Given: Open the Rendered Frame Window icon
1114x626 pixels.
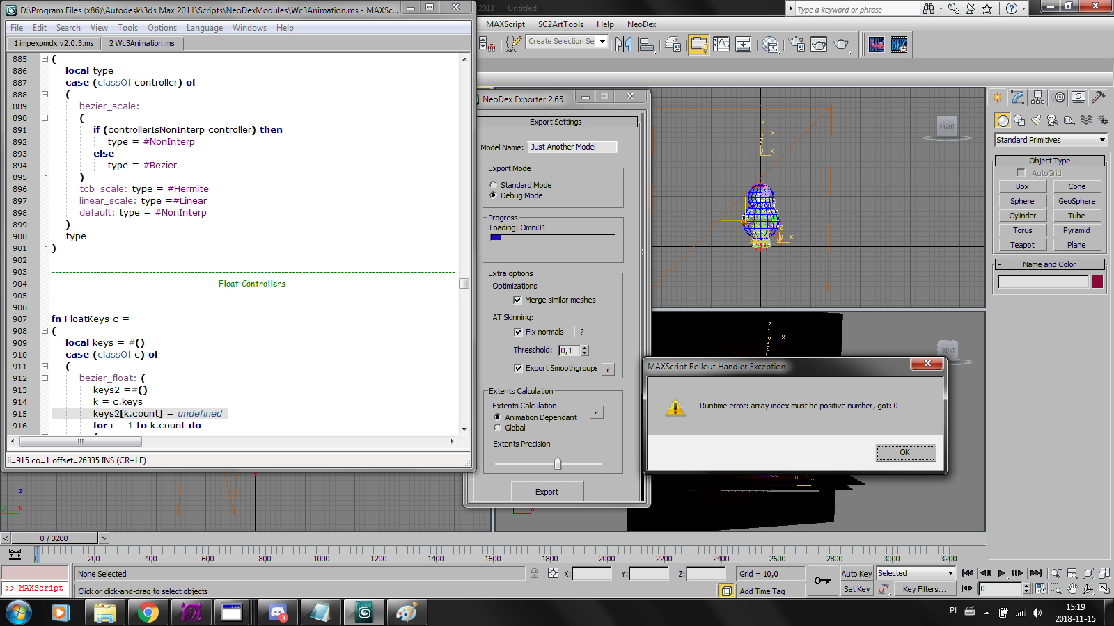Looking at the screenshot, I should (x=819, y=45).
